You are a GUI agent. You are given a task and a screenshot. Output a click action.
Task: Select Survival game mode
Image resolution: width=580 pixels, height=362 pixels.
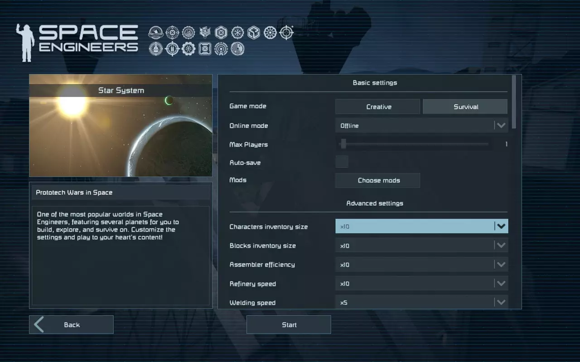465,107
